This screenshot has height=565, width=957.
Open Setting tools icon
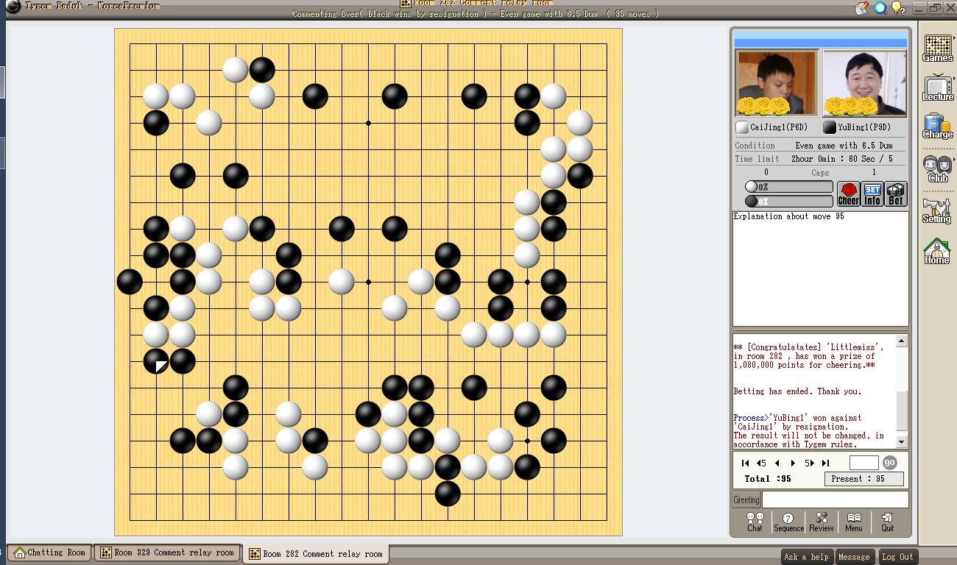point(937,210)
